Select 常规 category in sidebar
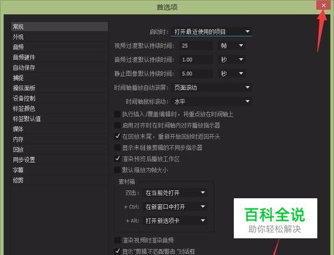334x255 pixels. point(59,27)
